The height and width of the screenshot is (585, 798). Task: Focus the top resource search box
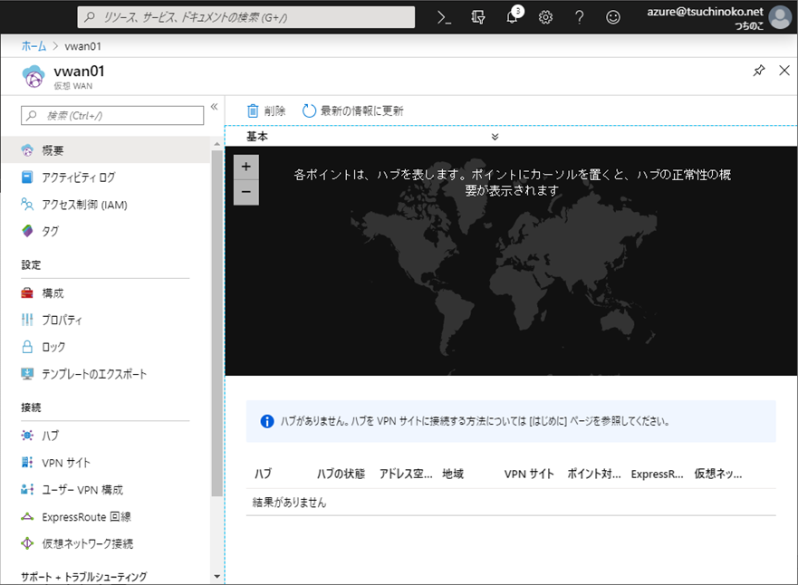coord(246,17)
